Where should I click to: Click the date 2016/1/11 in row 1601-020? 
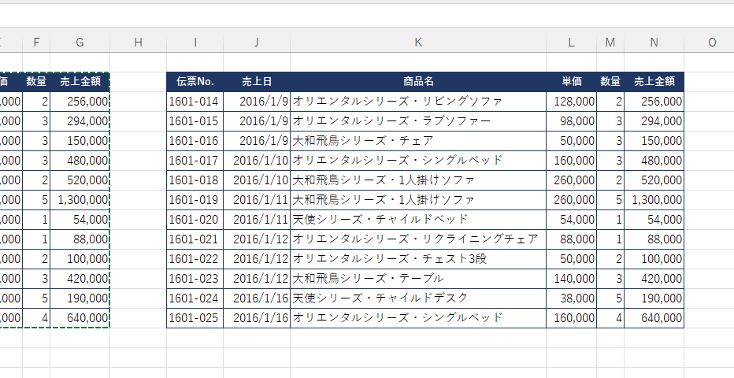click(x=257, y=220)
